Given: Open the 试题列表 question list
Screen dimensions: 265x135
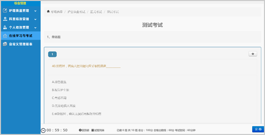Looking at the screenshot, I should pos(98,130).
